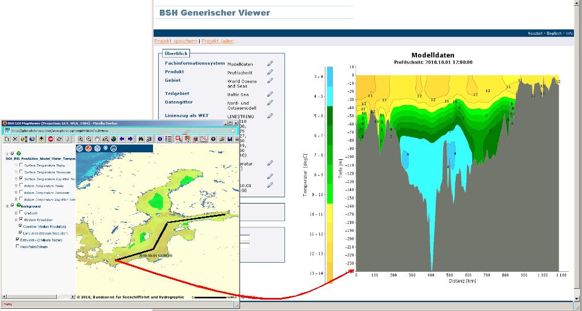Click the Projekt speichern link

[176, 41]
